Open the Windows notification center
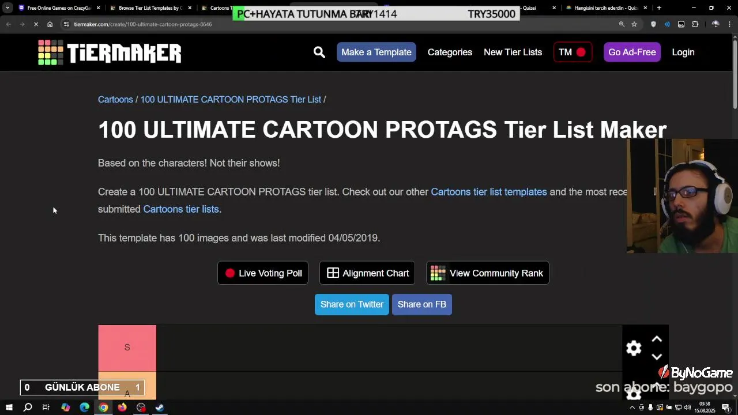The width and height of the screenshot is (738, 415). tap(726, 408)
